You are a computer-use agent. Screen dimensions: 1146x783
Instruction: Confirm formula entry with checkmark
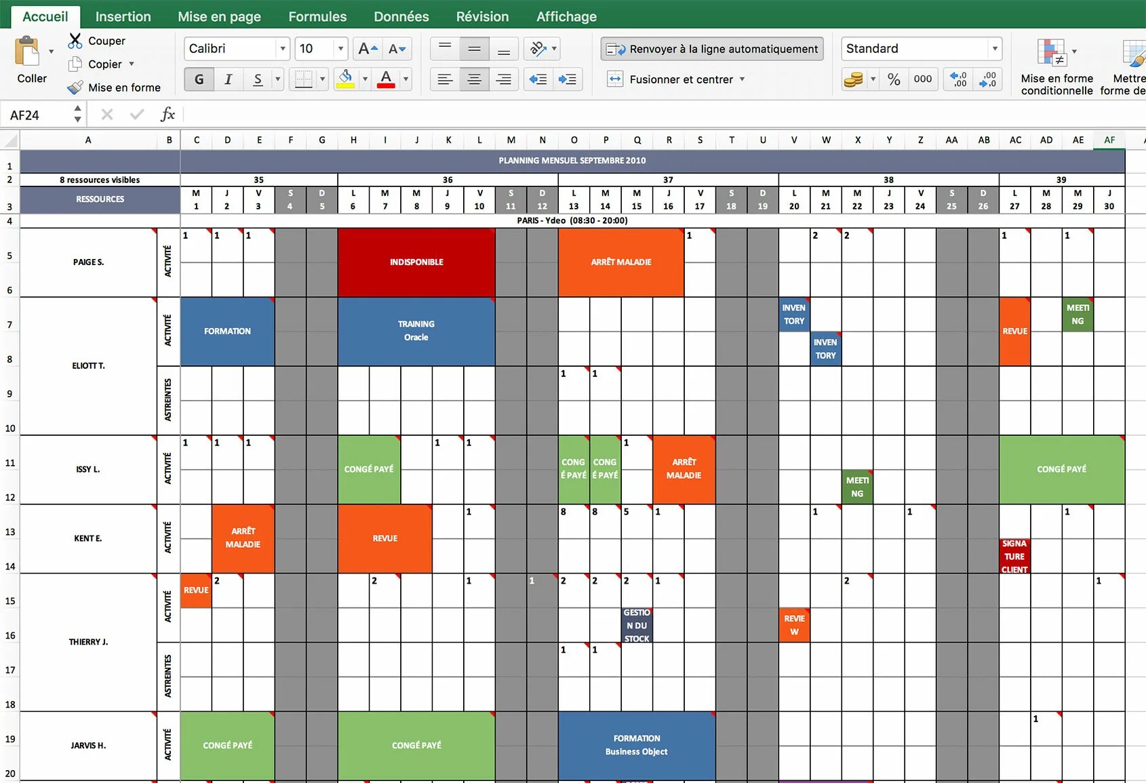[x=137, y=115]
